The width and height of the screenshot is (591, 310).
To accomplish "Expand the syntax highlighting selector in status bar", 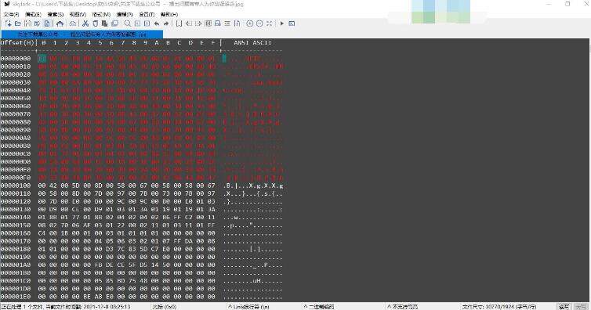I will click(403, 307).
